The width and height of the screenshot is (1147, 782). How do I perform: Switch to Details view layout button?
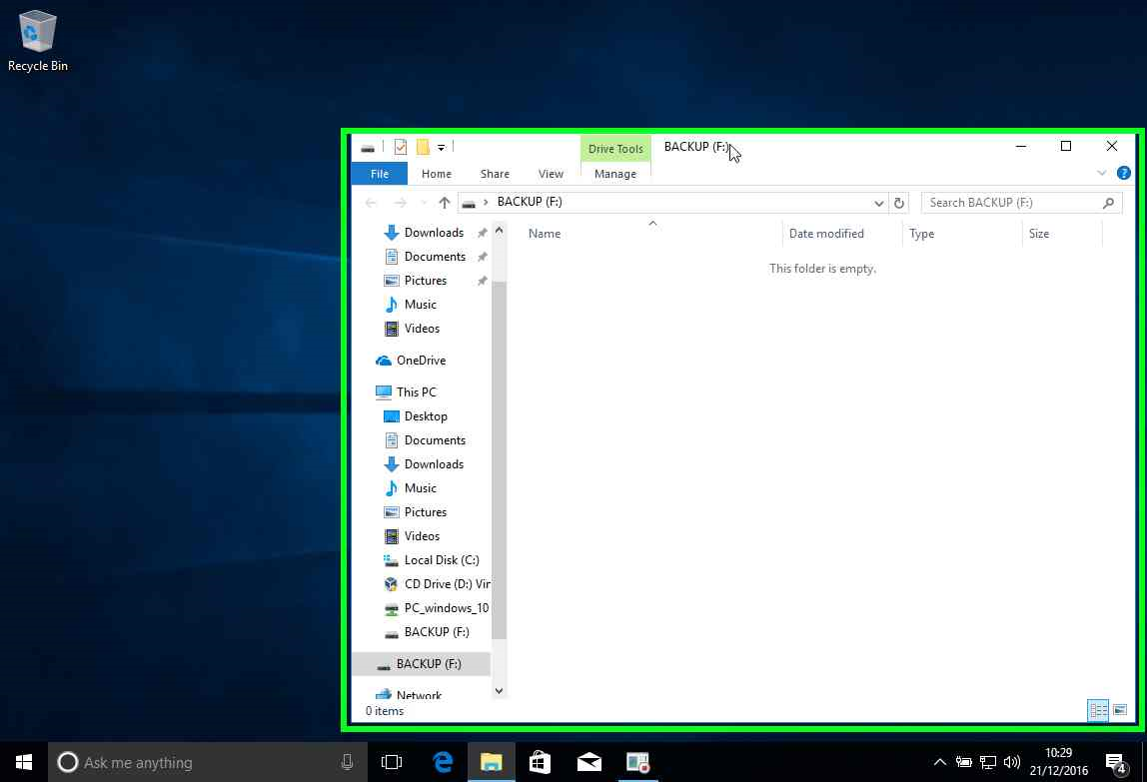[1098, 710]
